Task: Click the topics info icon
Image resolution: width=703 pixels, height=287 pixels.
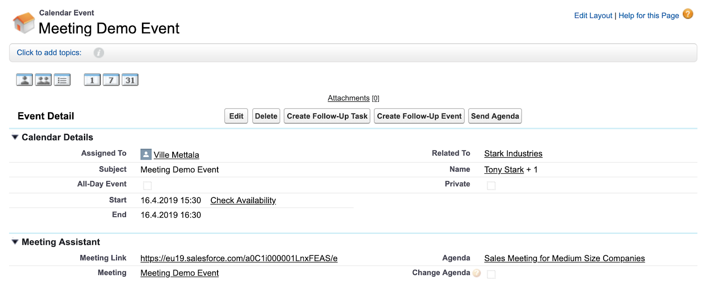Action: click(x=99, y=53)
